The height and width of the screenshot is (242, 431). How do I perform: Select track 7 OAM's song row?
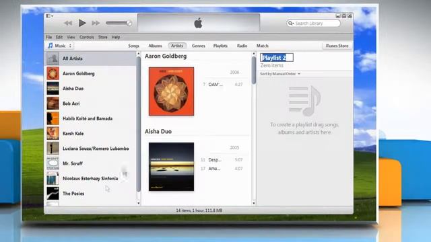[223, 85]
